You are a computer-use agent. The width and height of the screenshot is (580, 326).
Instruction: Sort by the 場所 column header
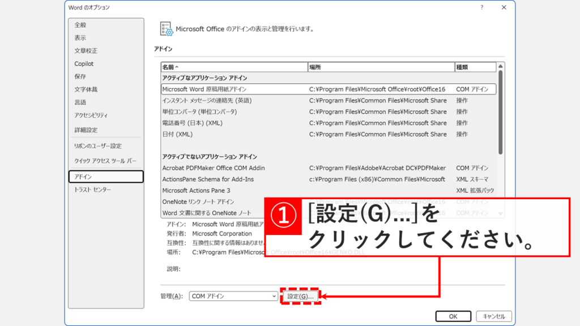click(381, 67)
